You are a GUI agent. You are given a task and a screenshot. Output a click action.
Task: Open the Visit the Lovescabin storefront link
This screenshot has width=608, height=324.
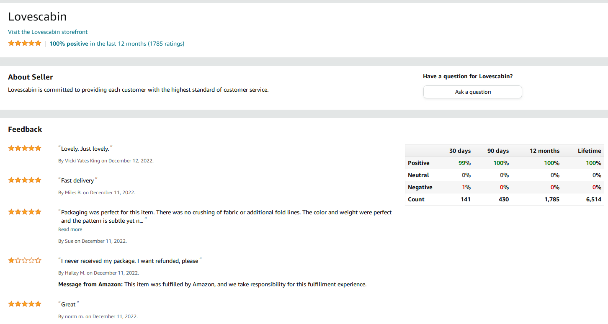[x=48, y=32]
